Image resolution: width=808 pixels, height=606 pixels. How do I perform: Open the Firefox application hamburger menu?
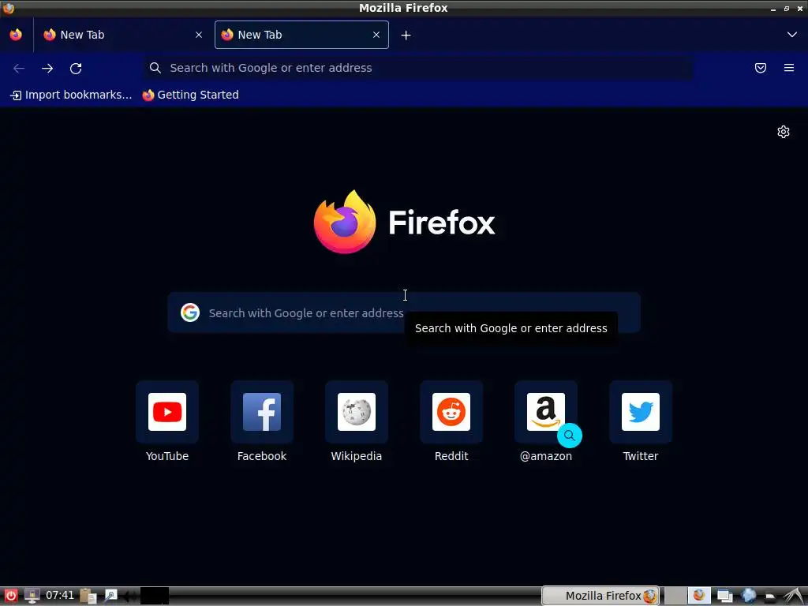[x=789, y=68]
